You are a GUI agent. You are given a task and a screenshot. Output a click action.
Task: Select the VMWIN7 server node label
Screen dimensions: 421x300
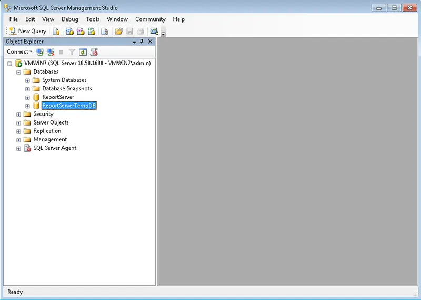tap(87, 63)
